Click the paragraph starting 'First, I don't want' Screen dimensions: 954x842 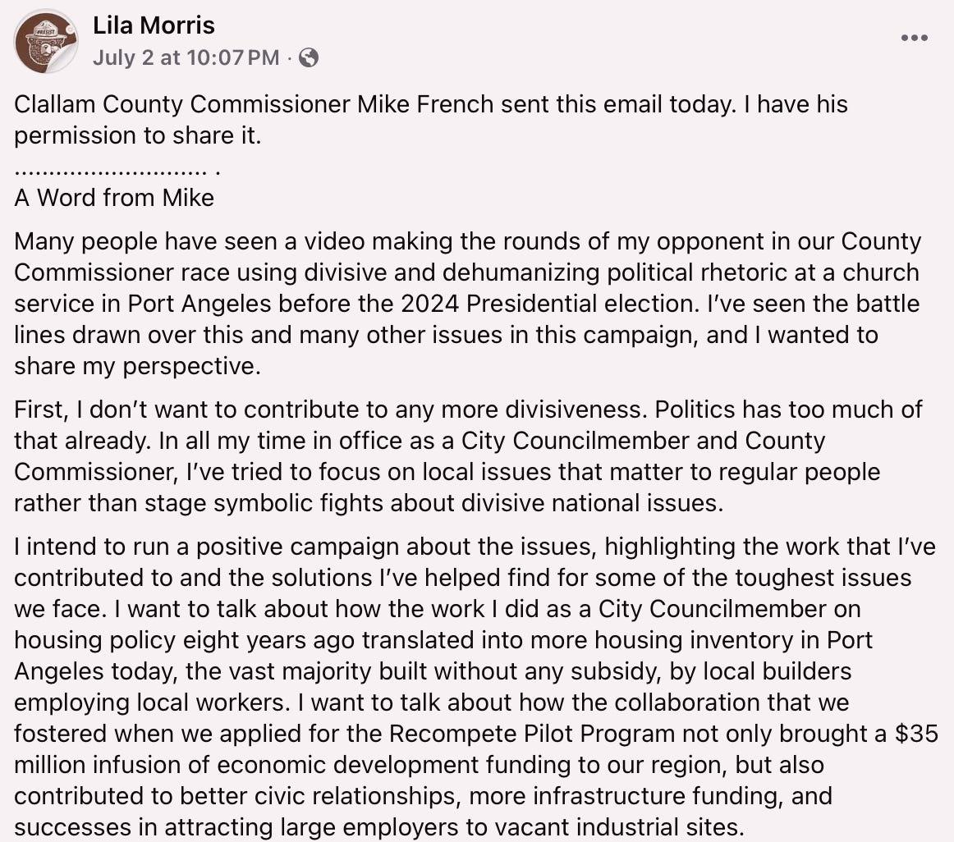[469, 456]
